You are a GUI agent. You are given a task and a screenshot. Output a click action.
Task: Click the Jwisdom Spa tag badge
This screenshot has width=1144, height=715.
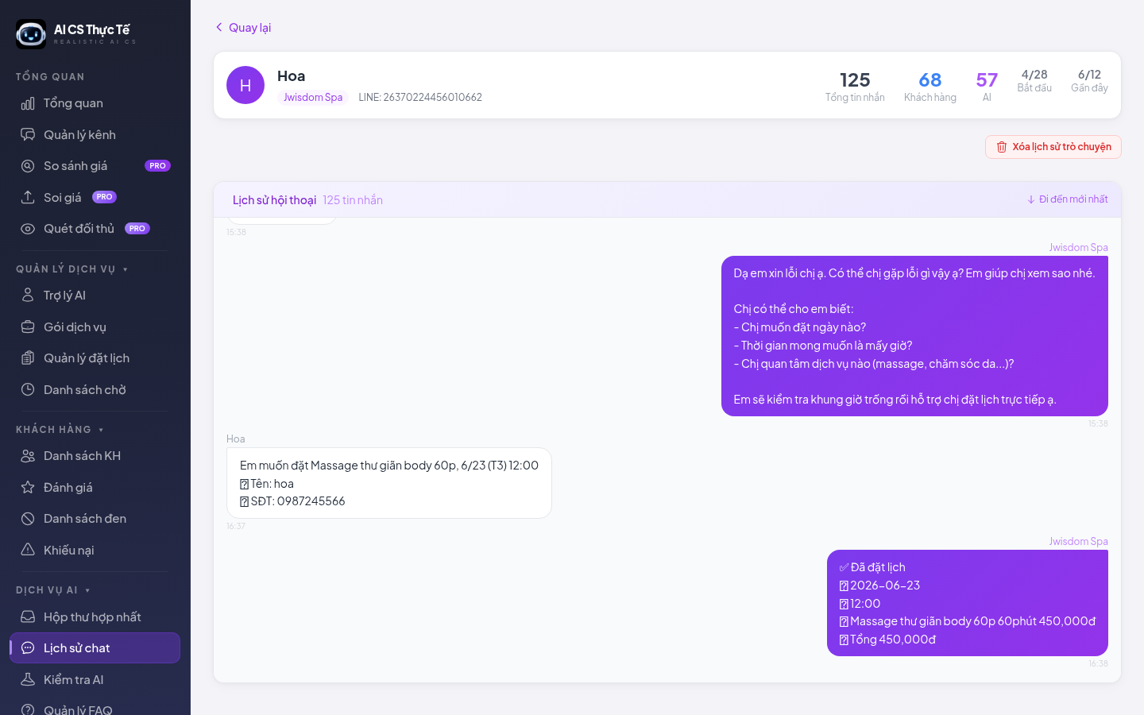pyautogui.click(x=313, y=98)
